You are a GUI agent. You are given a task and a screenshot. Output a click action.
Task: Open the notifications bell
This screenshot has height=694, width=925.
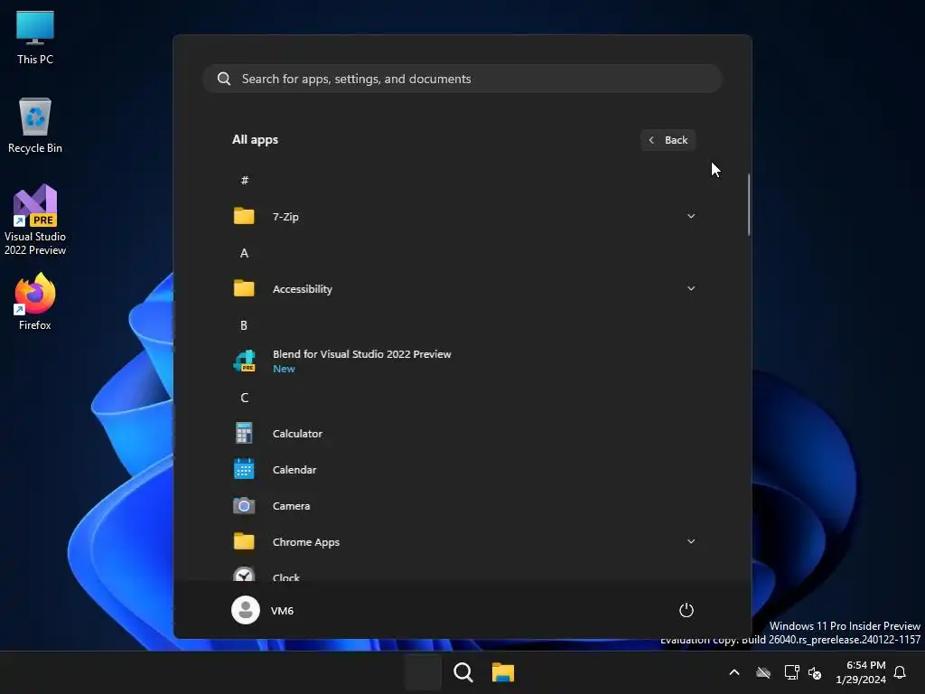pos(900,672)
